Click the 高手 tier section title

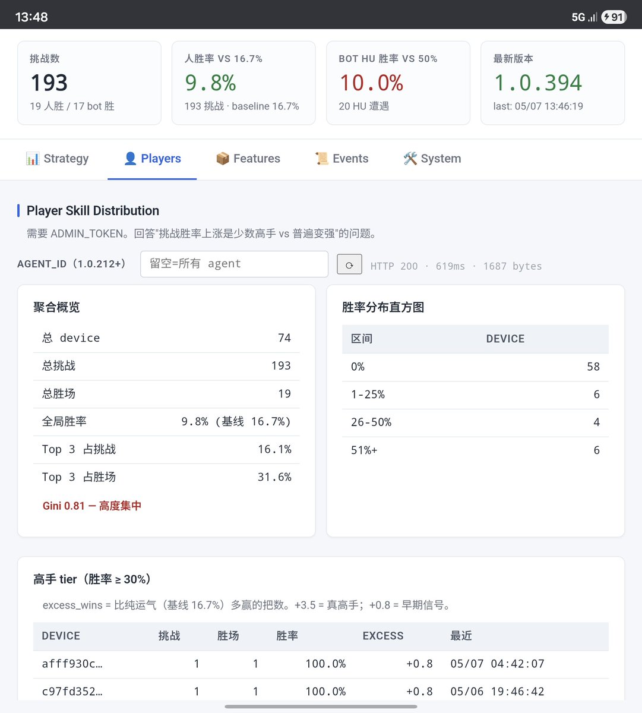[x=94, y=579]
